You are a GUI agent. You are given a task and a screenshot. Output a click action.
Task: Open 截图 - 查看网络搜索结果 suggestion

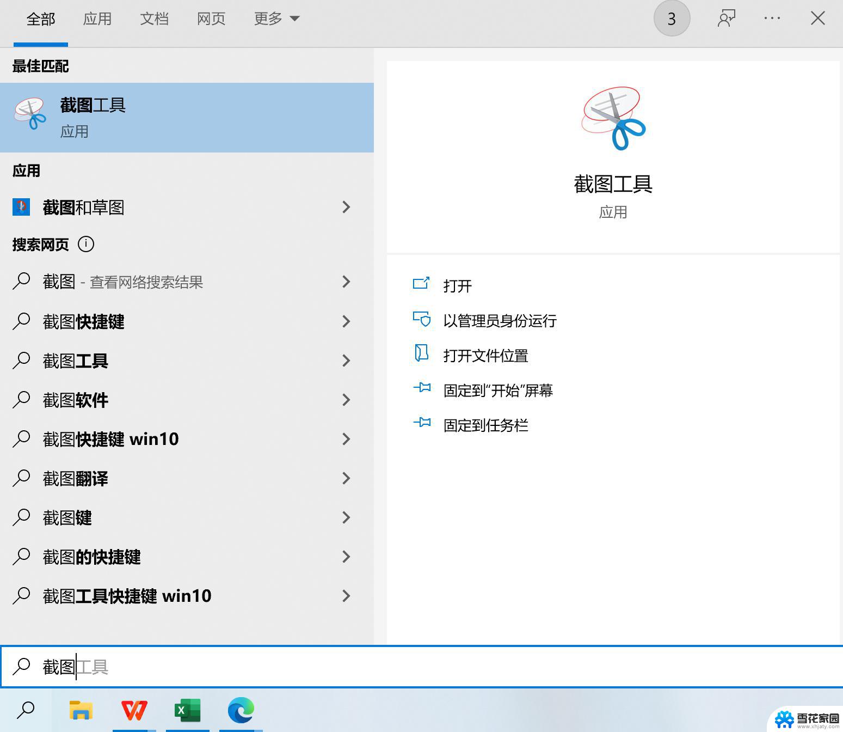(x=187, y=282)
